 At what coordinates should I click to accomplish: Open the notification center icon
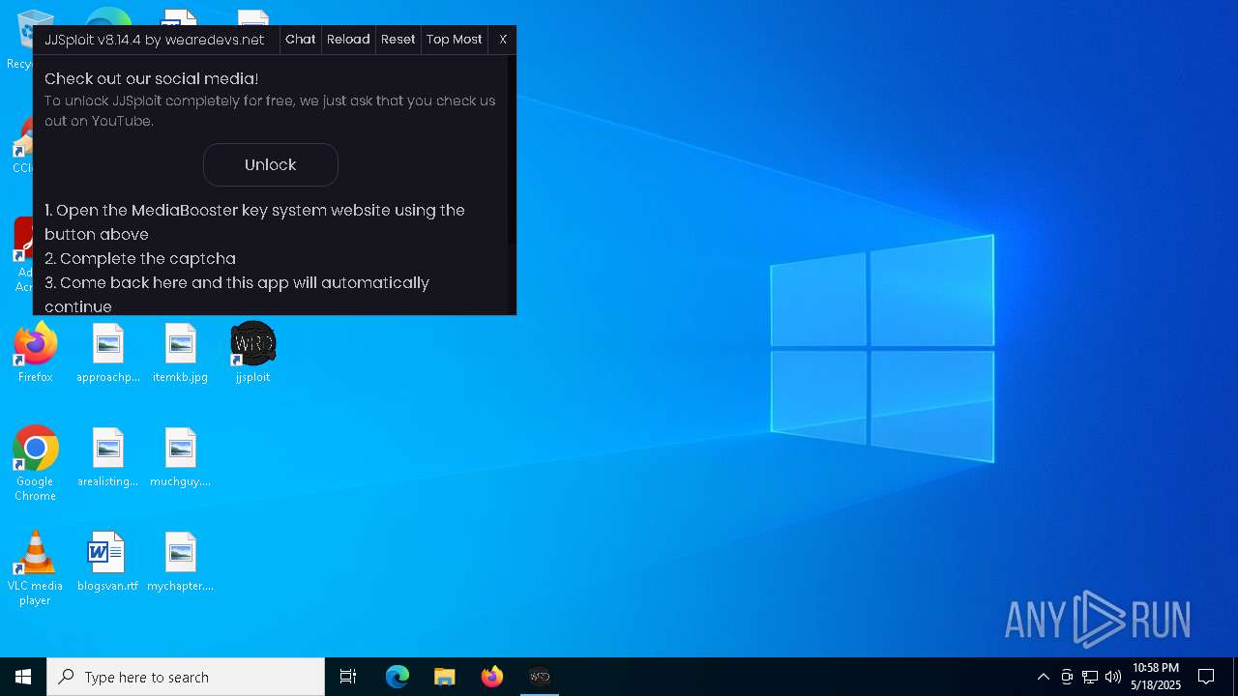tap(1206, 677)
